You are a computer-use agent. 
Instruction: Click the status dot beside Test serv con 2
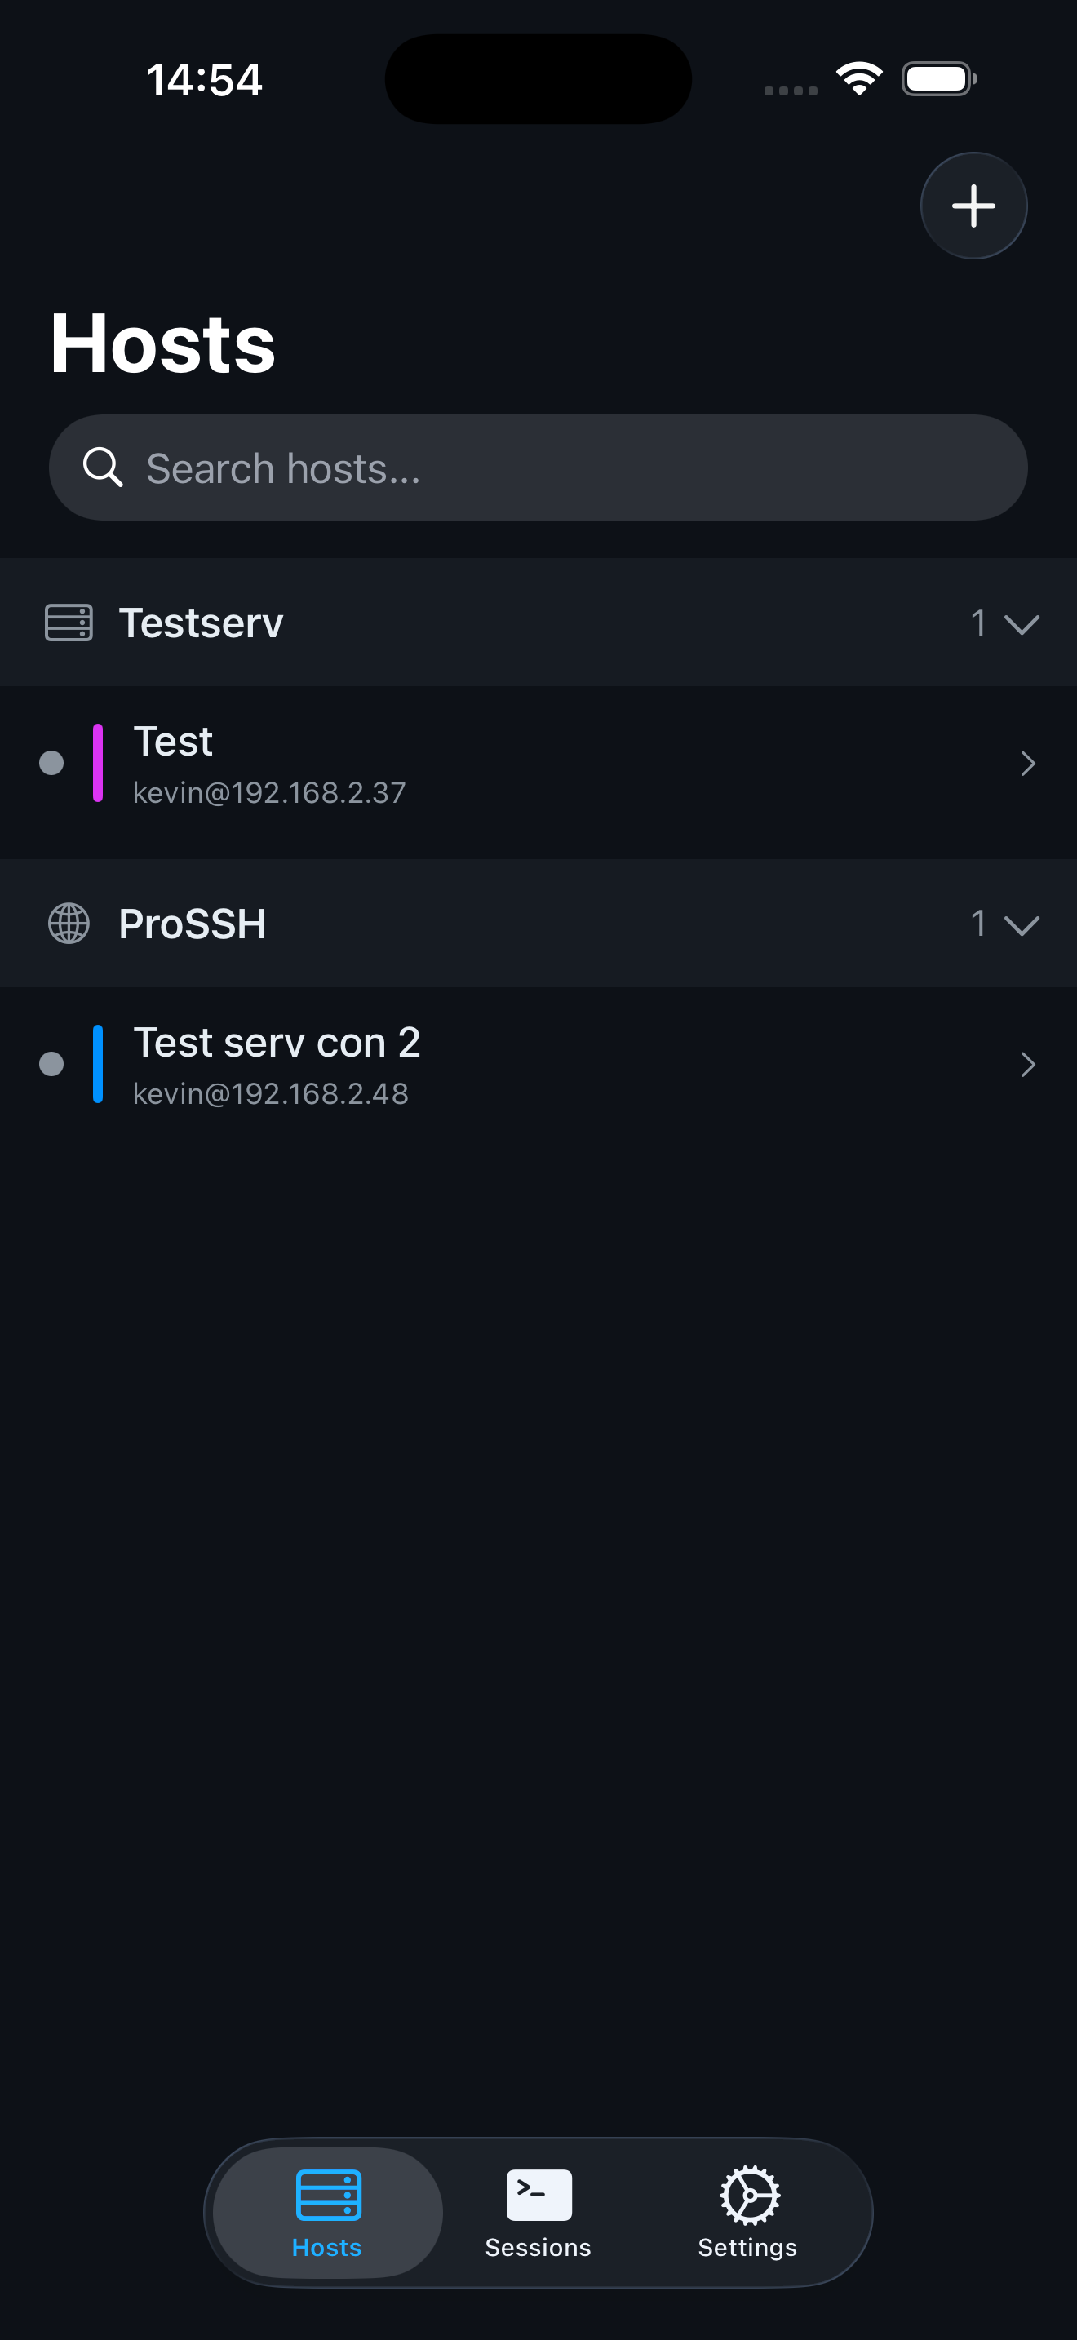[51, 1065]
